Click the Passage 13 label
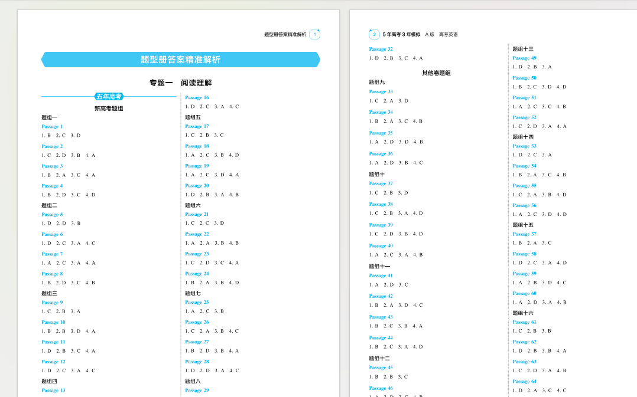This screenshot has width=637, height=397. (53, 391)
